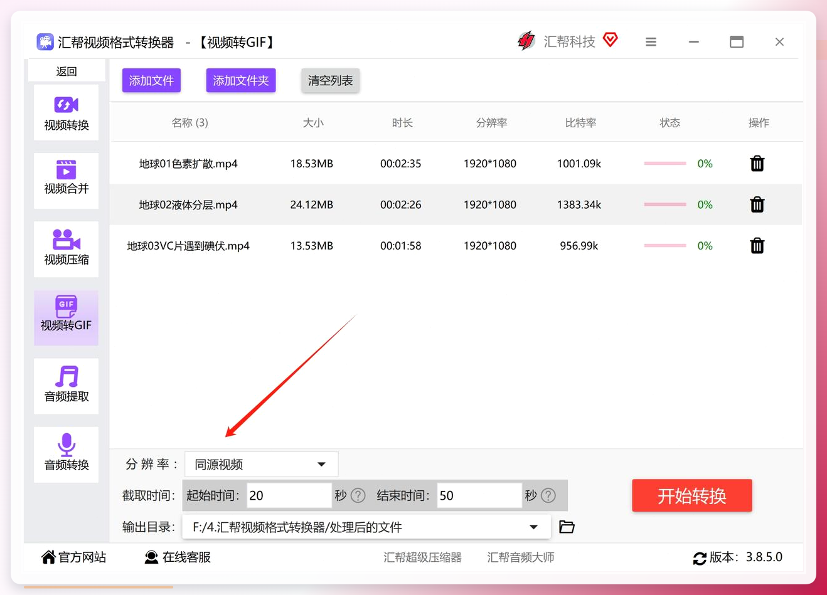Screen dimensions: 827x595
Task: Click the 状态 column header
Action: pos(670,123)
